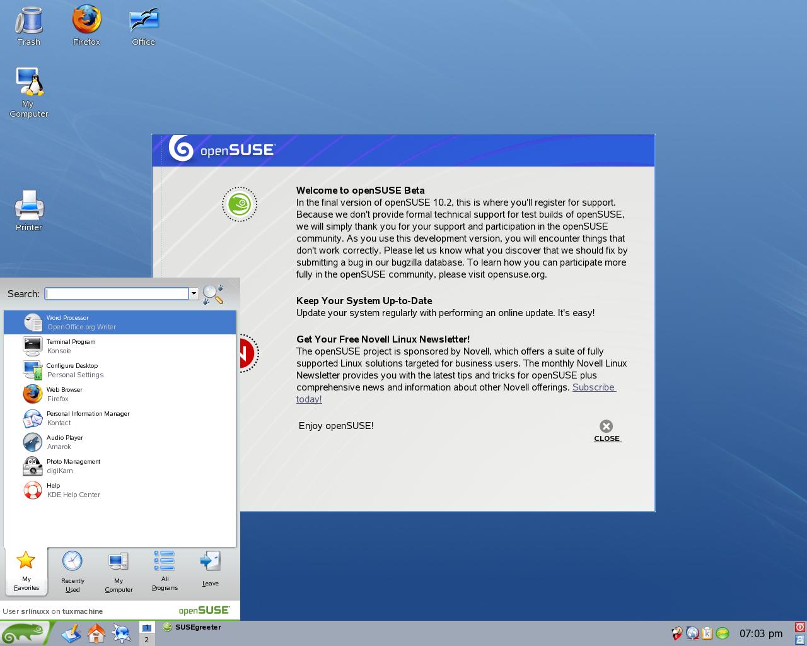Open Configure Desktop Personal Settings
This screenshot has height=646, width=807.
[x=120, y=370]
